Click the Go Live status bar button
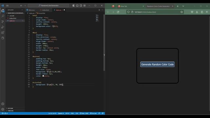Image resolution: width=210 pixels, height=118 pixels. coord(93,113)
